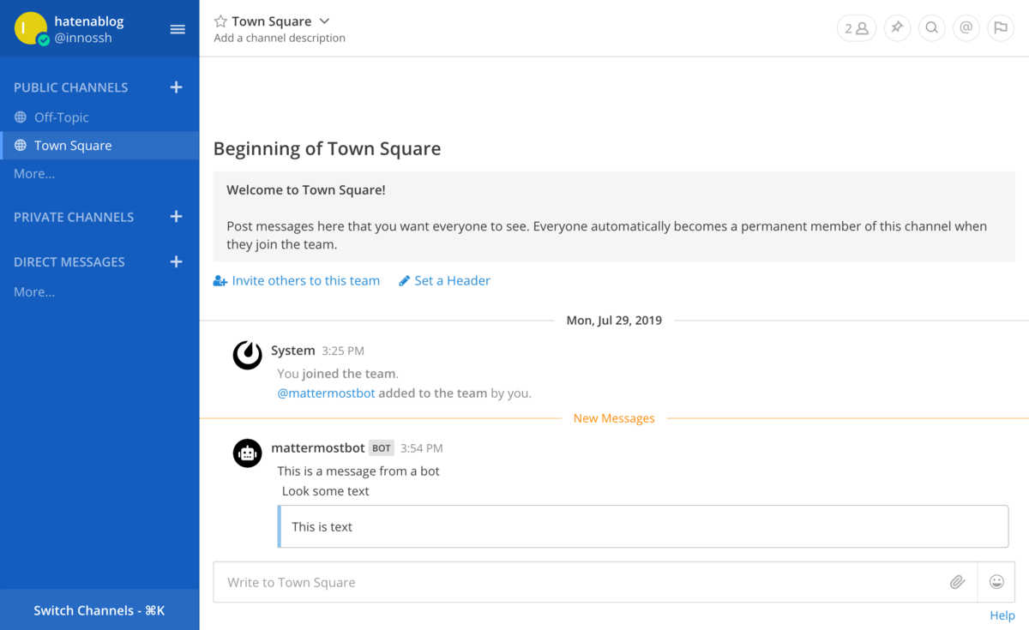Click the @innossh username

[x=83, y=38]
